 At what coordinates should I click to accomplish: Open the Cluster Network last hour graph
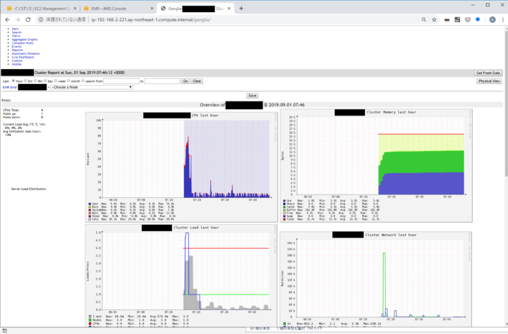(x=376, y=279)
